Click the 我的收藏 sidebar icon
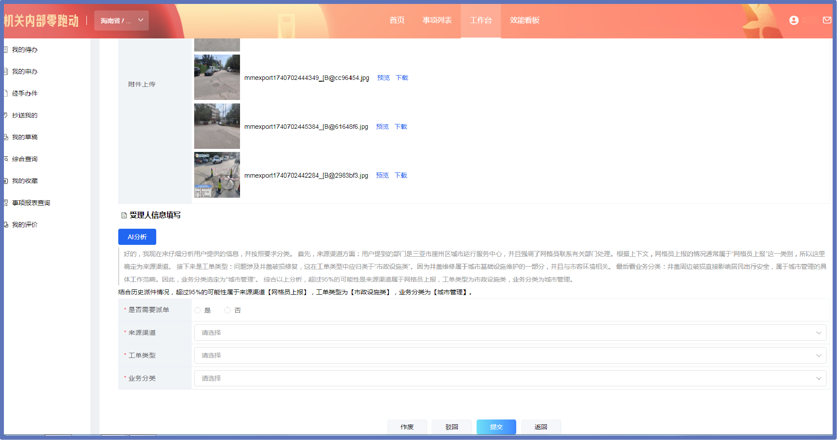This screenshot has height=440, width=837. 6,181
